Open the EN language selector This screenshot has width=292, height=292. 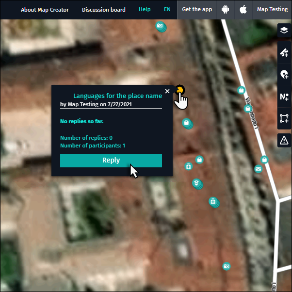coord(167,9)
